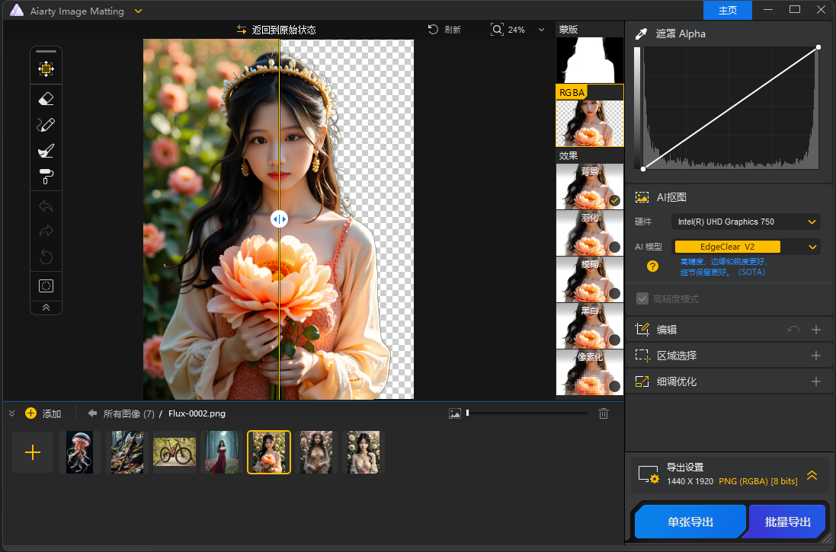Screen dimensions: 836x552
Task: Collapse the left toolbar with the chevron
Action: click(x=46, y=307)
